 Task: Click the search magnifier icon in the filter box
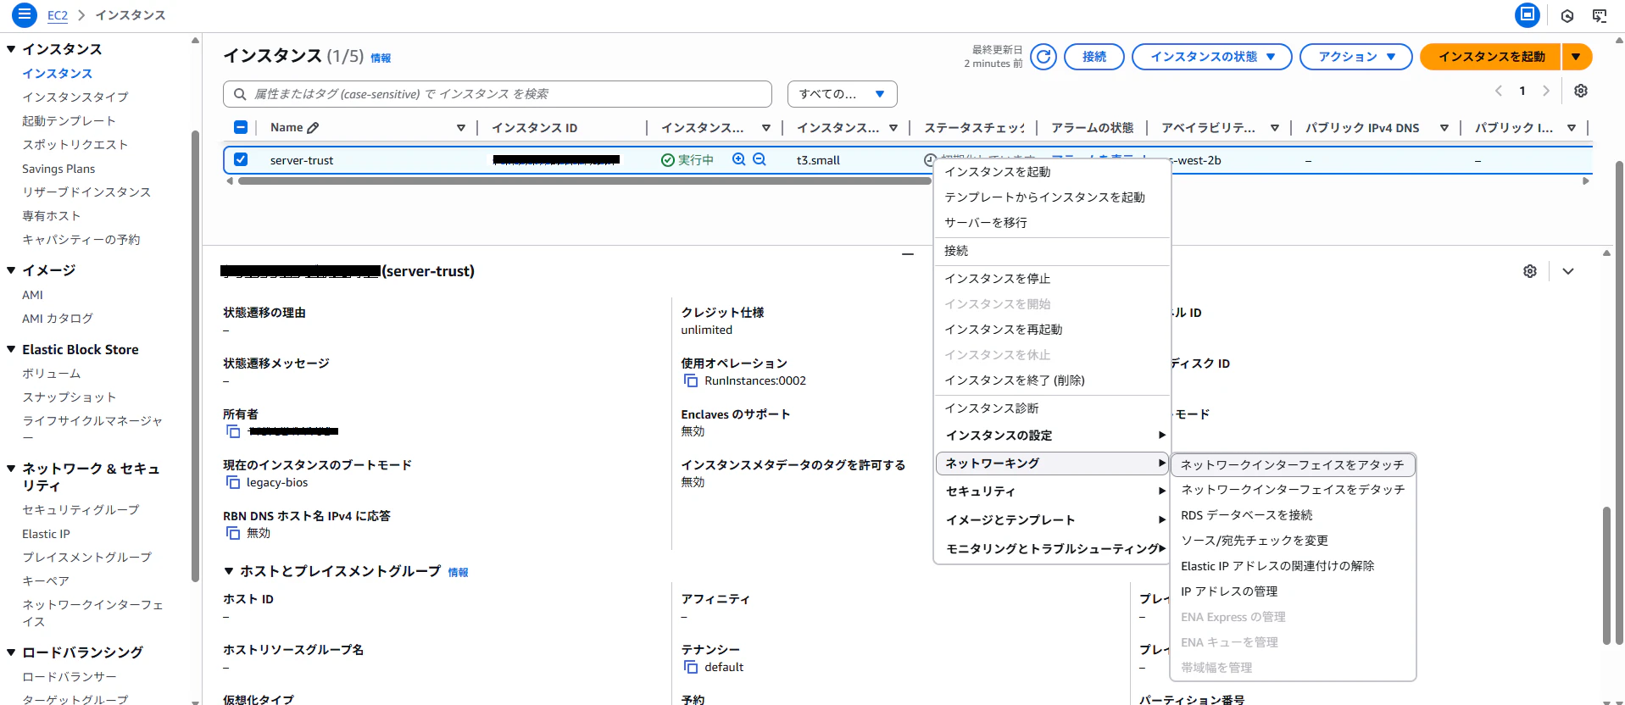(x=240, y=94)
